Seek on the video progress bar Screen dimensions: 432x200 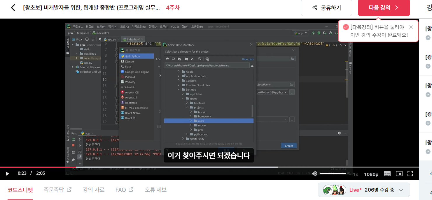pos(209,167)
